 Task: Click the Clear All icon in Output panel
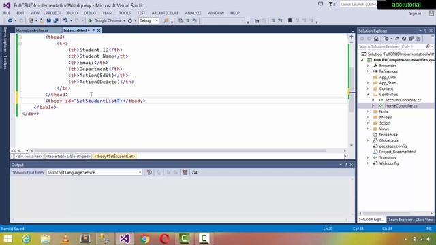click(x=185, y=172)
